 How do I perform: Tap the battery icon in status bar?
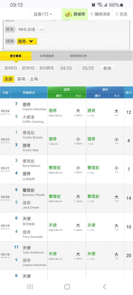(121, 5)
